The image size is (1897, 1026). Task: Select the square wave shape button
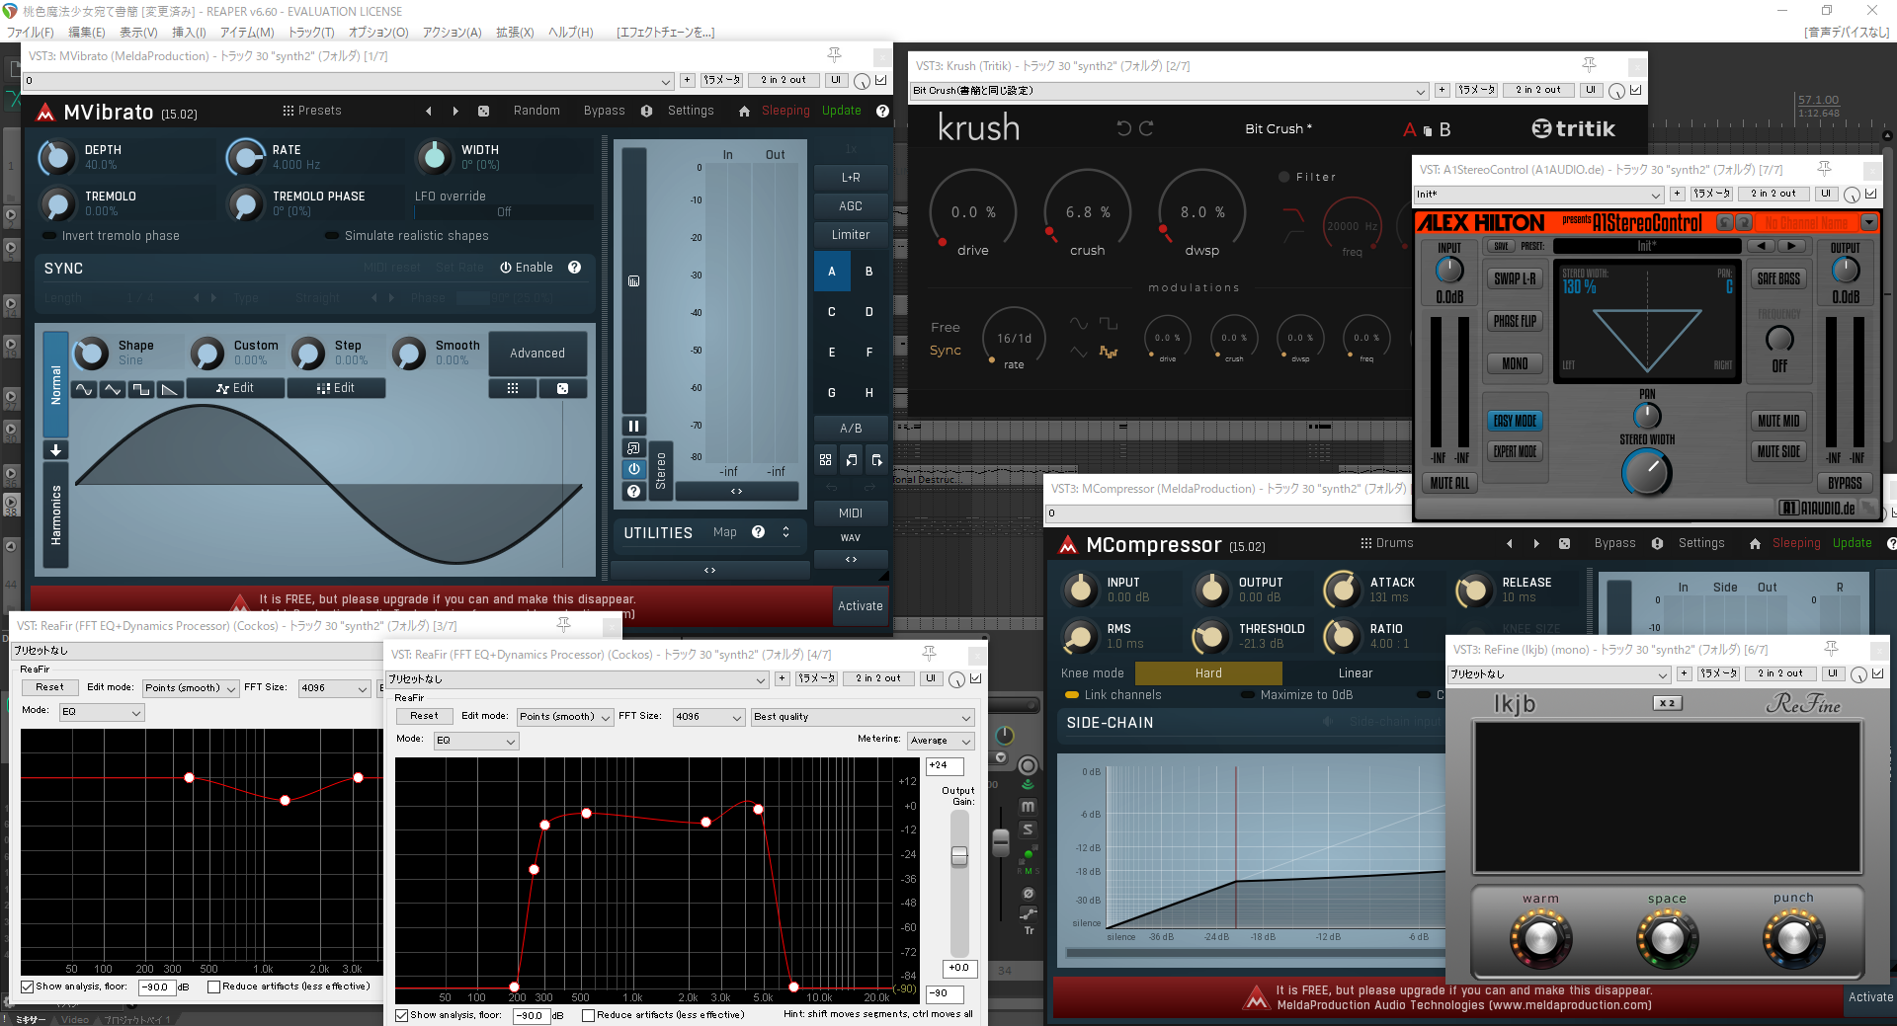[141, 389]
